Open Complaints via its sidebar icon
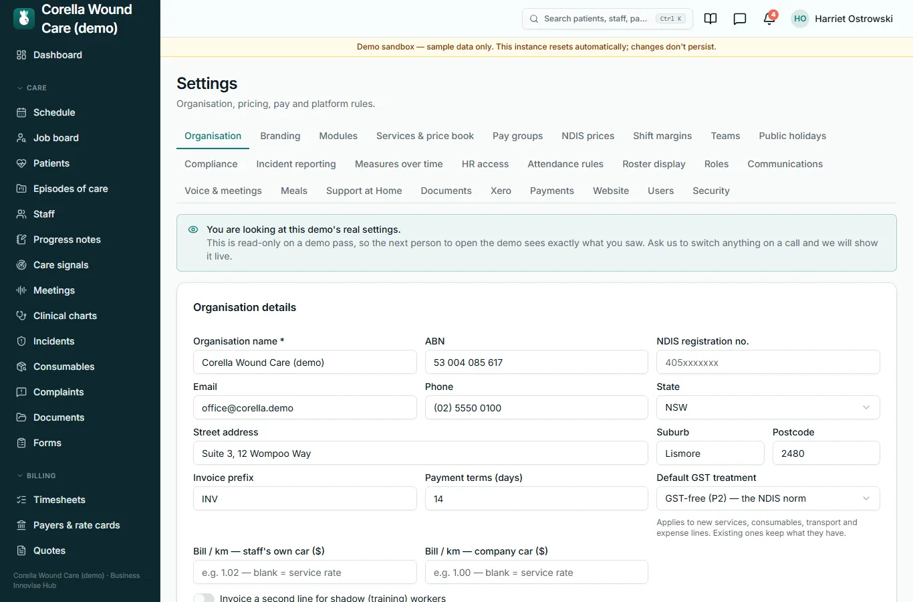This screenshot has width=913, height=602. click(x=21, y=392)
